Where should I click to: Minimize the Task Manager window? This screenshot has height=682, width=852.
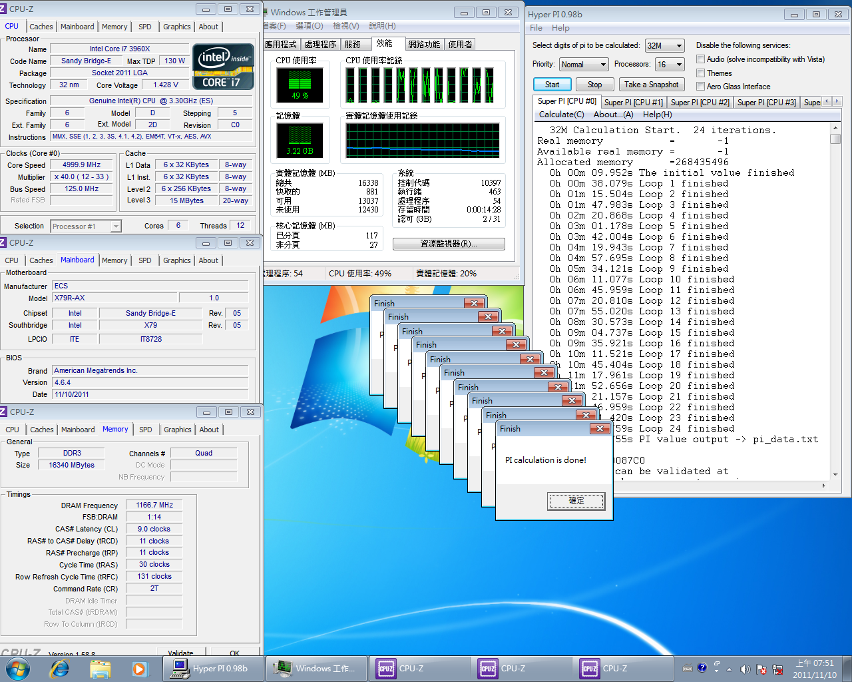(x=465, y=12)
